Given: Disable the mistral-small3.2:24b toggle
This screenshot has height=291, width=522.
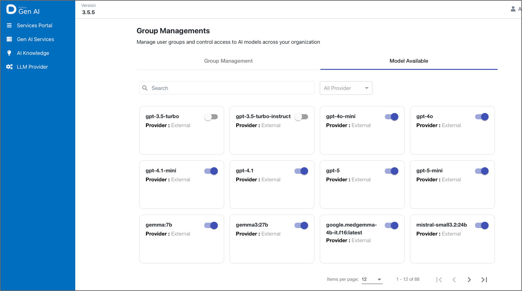Looking at the screenshot, I should click(482, 226).
